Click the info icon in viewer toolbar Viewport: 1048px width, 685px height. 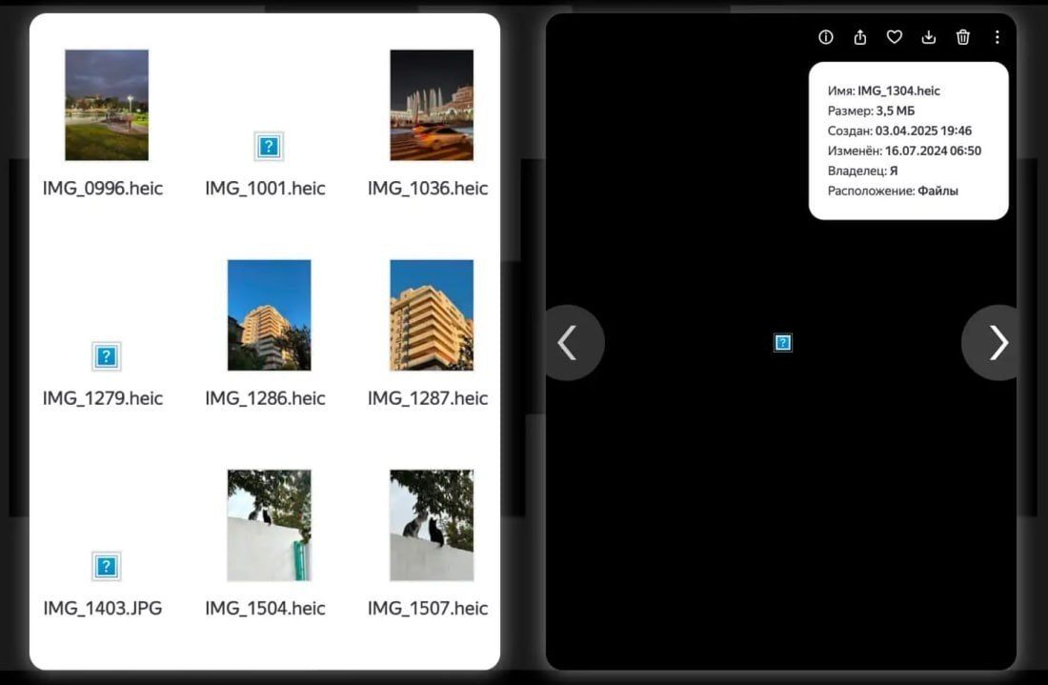pyautogui.click(x=825, y=37)
